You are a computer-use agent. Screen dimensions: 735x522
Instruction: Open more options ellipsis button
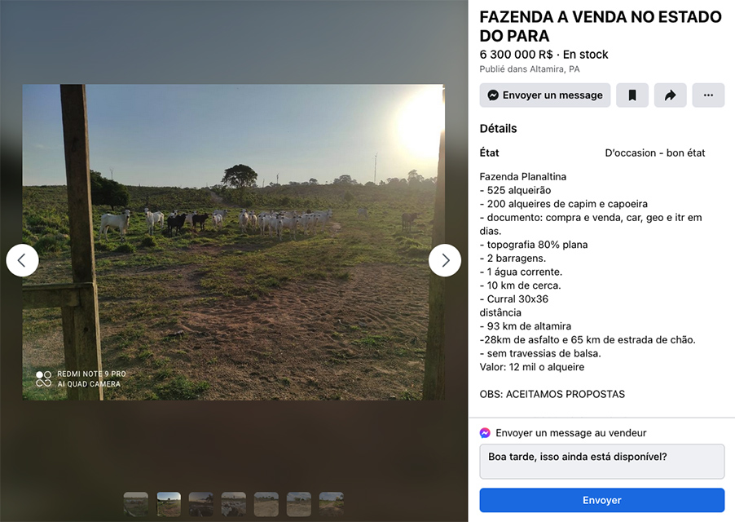[x=708, y=95]
